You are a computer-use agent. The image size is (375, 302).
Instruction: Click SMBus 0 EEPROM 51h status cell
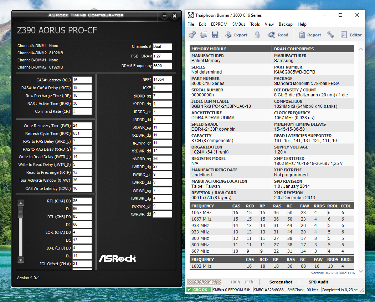[232, 290]
